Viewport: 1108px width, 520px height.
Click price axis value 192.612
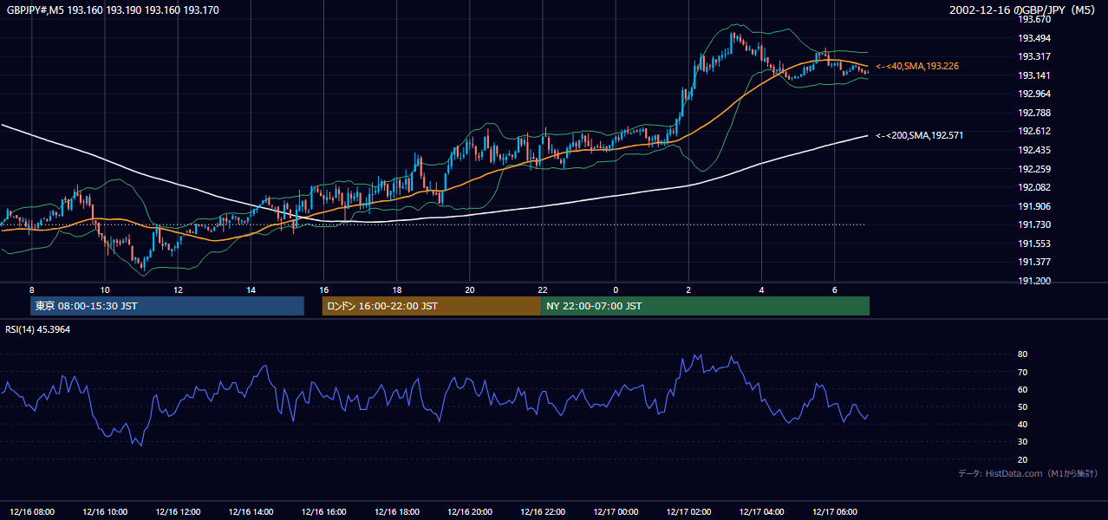(1033, 131)
